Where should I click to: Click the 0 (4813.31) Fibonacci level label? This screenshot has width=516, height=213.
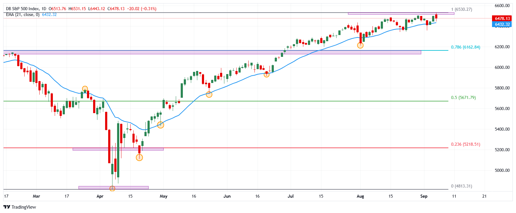pos(461,186)
